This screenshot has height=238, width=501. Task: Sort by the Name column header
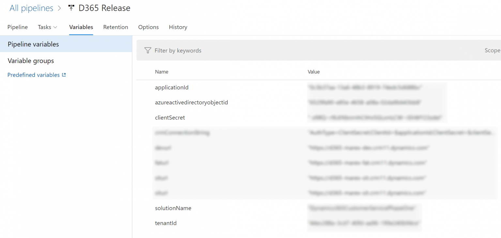click(x=161, y=72)
